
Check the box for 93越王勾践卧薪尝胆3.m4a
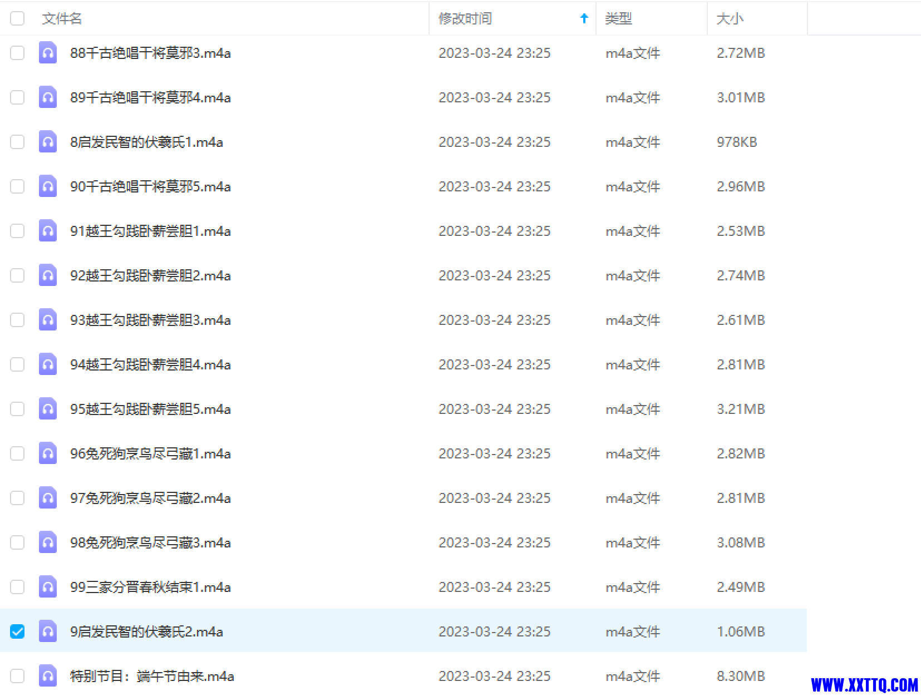17,320
